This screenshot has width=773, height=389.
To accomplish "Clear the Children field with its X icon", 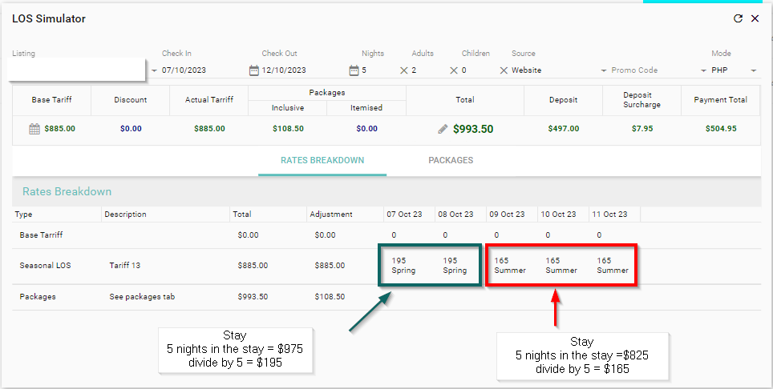I will pyautogui.click(x=504, y=70).
